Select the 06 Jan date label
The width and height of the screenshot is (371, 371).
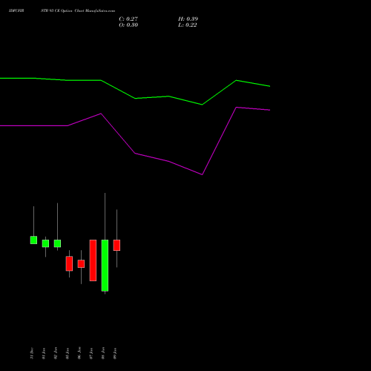[79, 353]
